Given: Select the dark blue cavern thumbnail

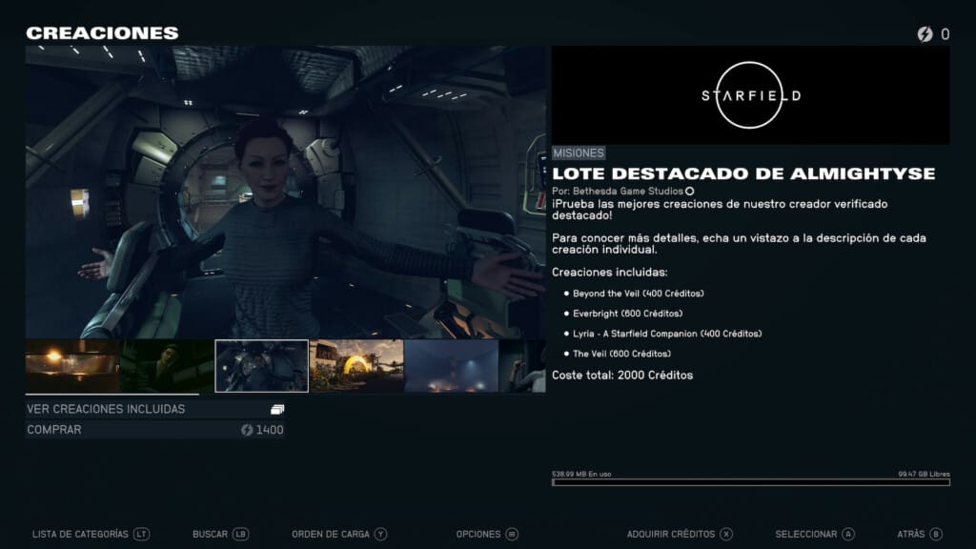Looking at the screenshot, I should tap(451, 366).
